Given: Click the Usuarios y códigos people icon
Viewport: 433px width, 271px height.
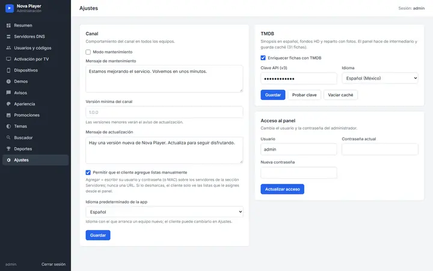Looking at the screenshot, I should (8, 48).
